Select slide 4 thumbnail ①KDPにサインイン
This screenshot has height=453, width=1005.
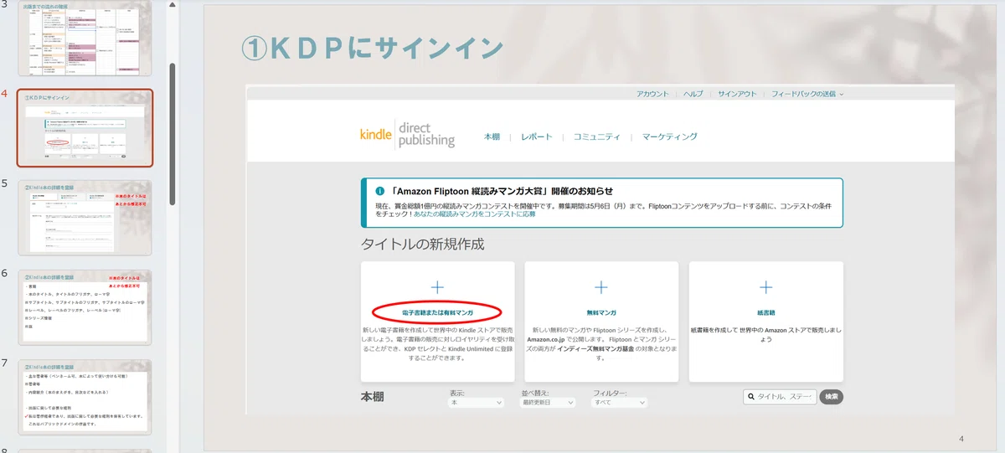(85, 128)
